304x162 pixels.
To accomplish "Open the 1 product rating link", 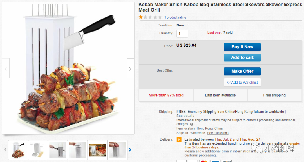I will click(175, 17).
